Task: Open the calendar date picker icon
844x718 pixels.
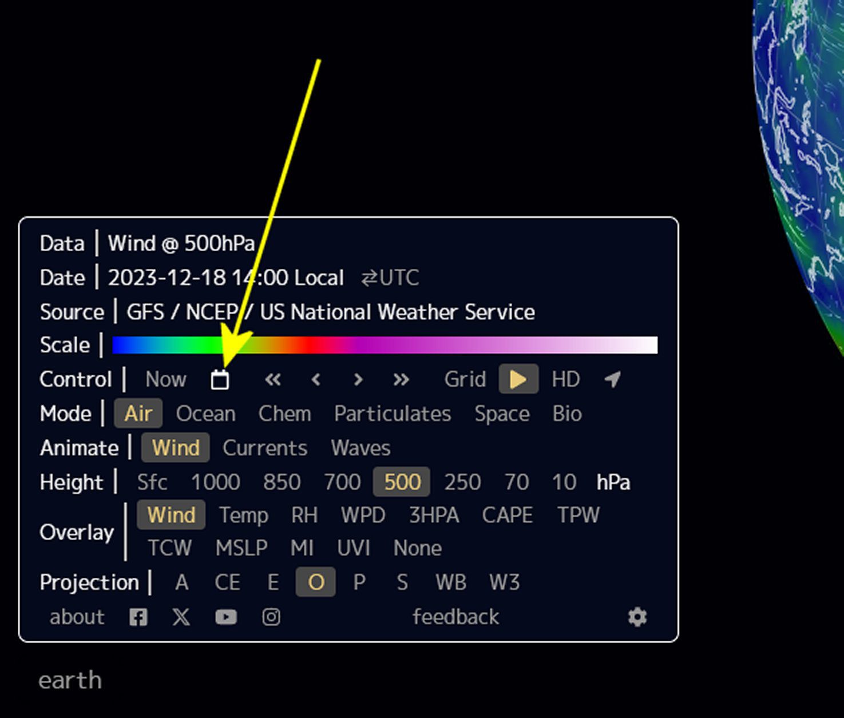Action: pyautogui.click(x=220, y=380)
